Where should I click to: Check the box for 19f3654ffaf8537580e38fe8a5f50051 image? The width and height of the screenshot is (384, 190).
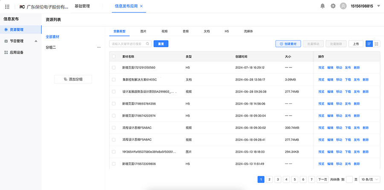[113, 152]
